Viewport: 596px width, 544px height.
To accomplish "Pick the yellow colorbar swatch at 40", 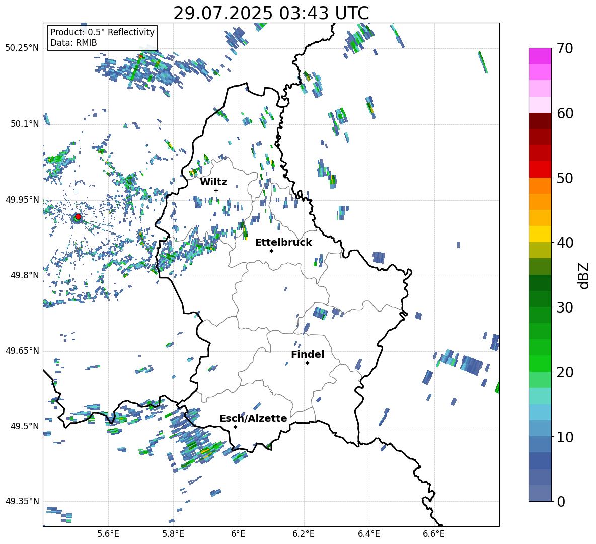I will (x=540, y=234).
